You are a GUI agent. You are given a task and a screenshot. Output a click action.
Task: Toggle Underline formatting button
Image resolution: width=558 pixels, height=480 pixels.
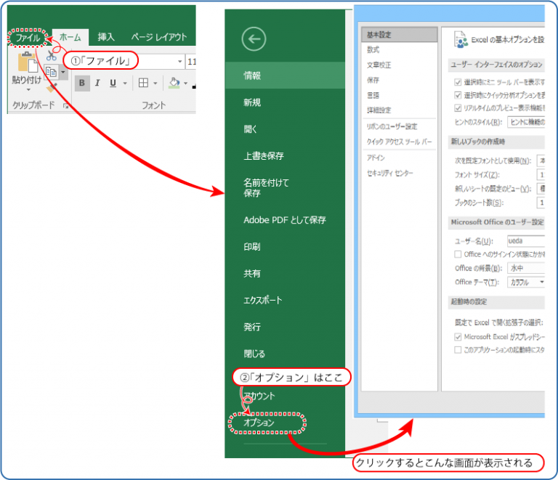click(113, 83)
